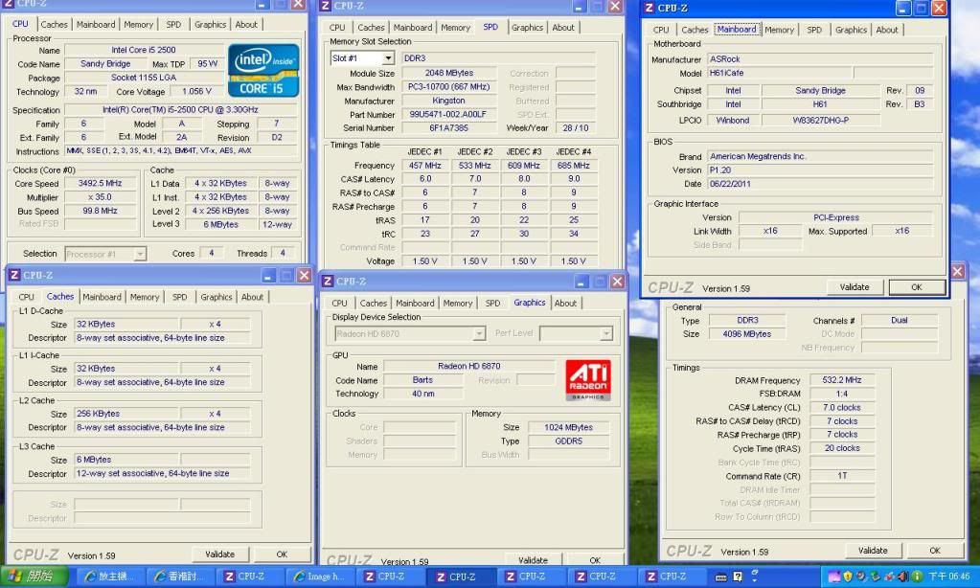Switch to the "香港討..." browser taskbar item
980x588 pixels.
pos(179,577)
